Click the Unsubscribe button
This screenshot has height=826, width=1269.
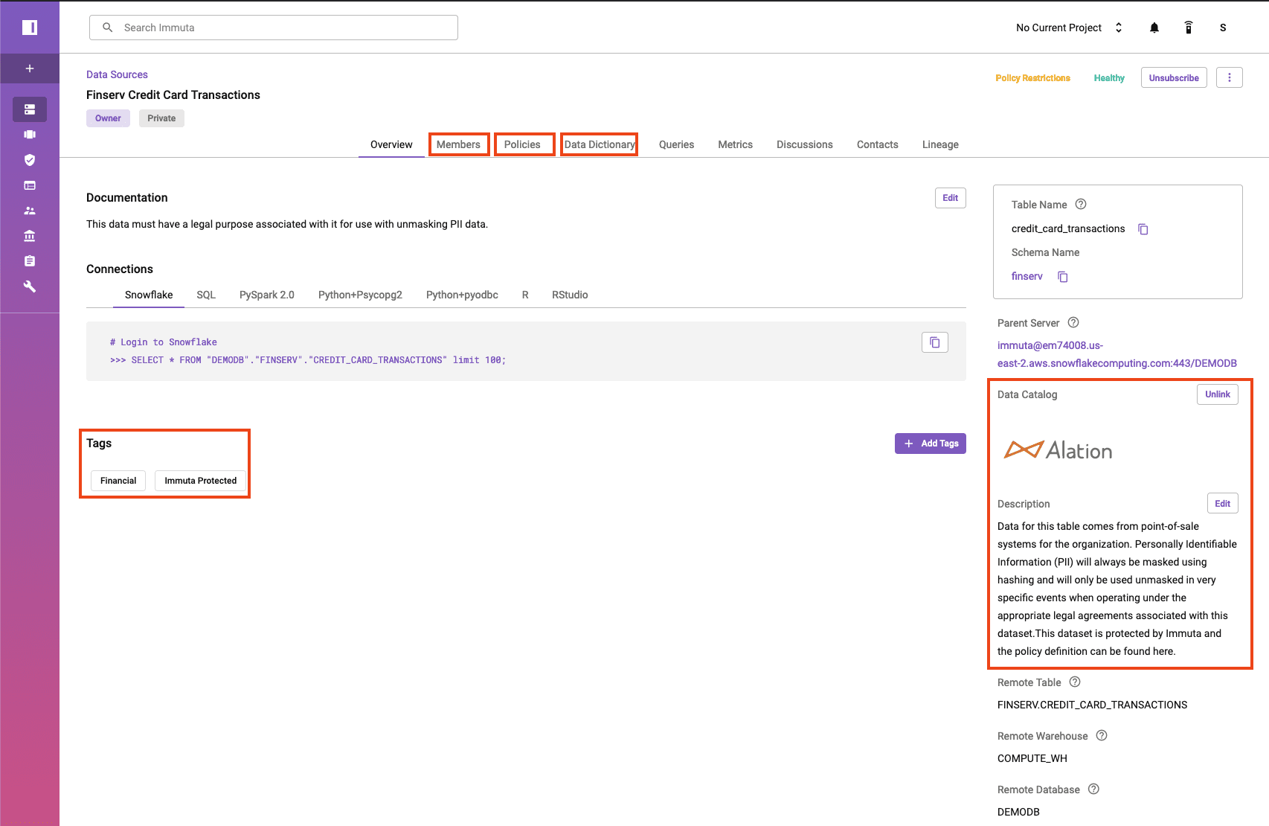point(1173,77)
